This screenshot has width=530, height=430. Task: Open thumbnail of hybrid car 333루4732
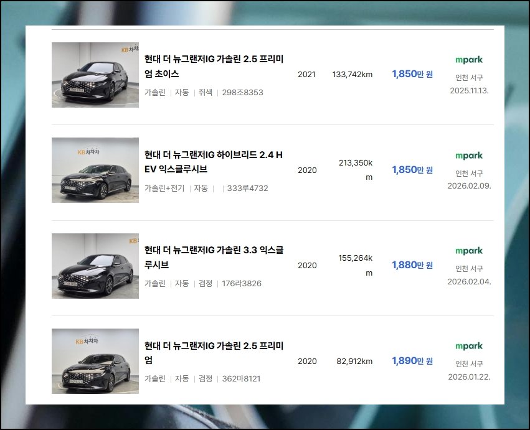[95, 171]
